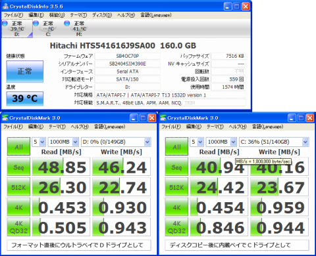Open ファイル(F) menu in CrystalDiskInfo
The height and width of the screenshot is (256, 316).
(13, 15)
